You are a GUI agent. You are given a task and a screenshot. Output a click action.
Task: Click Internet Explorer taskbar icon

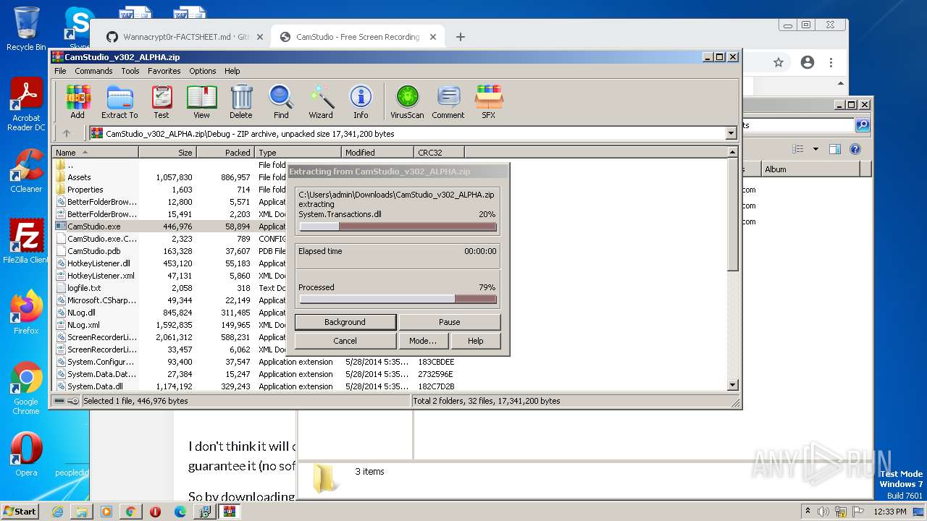pyautogui.click(x=57, y=512)
